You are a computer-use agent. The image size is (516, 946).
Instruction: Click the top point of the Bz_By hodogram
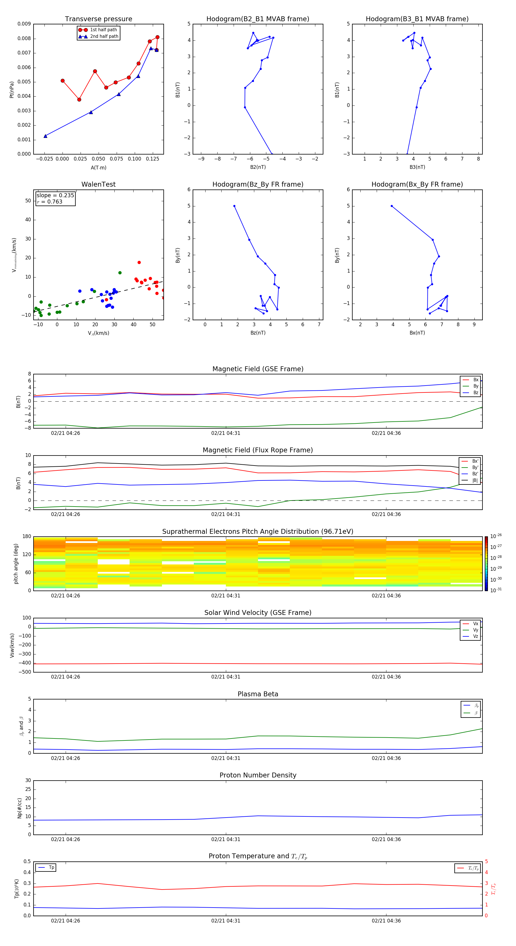pos(234,206)
